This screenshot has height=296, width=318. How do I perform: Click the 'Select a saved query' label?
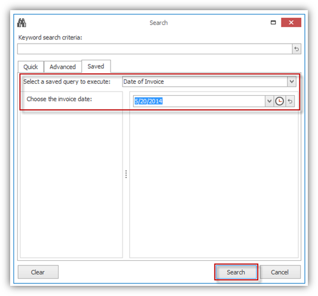coord(67,81)
